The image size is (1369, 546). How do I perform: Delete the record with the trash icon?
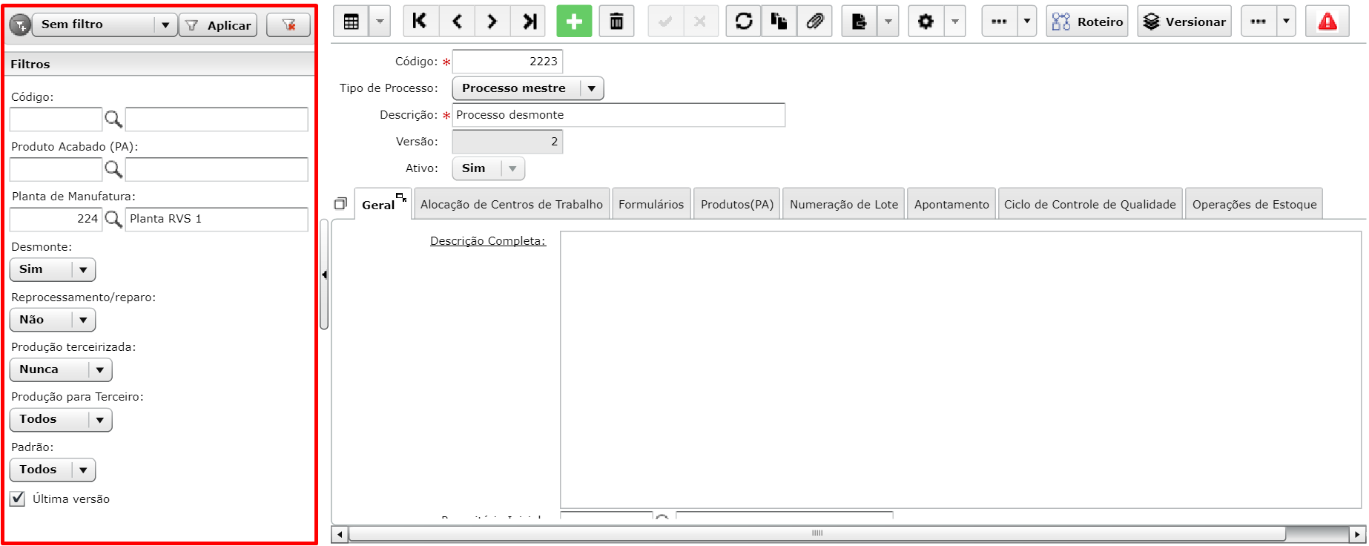click(x=616, y=22)
